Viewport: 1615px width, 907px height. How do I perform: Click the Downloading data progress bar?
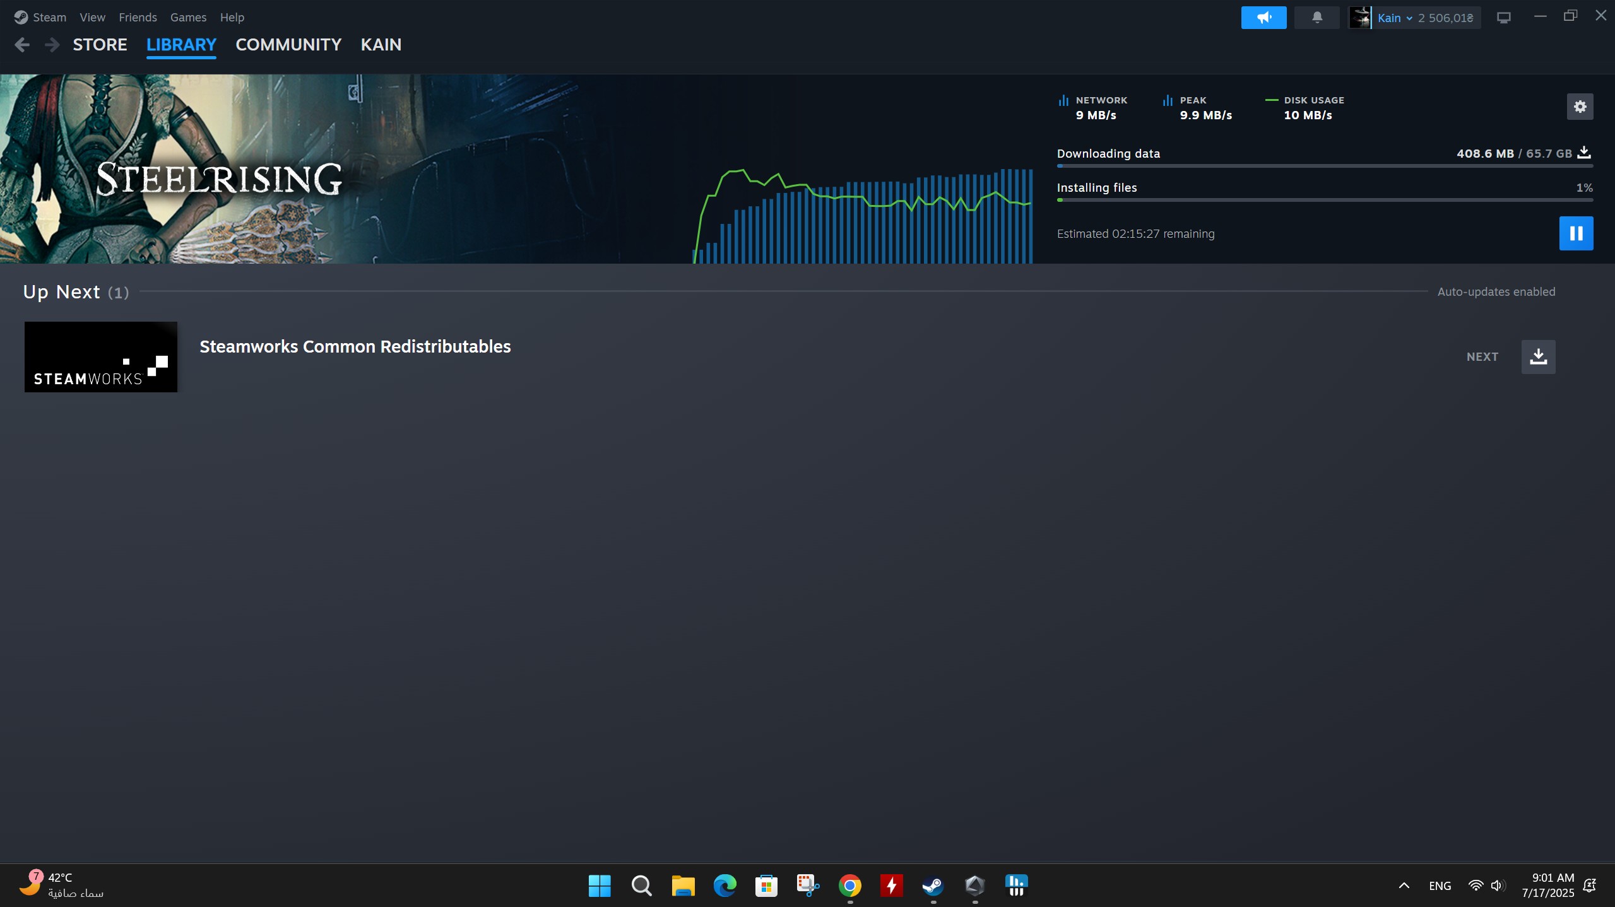click(1325, 167)
